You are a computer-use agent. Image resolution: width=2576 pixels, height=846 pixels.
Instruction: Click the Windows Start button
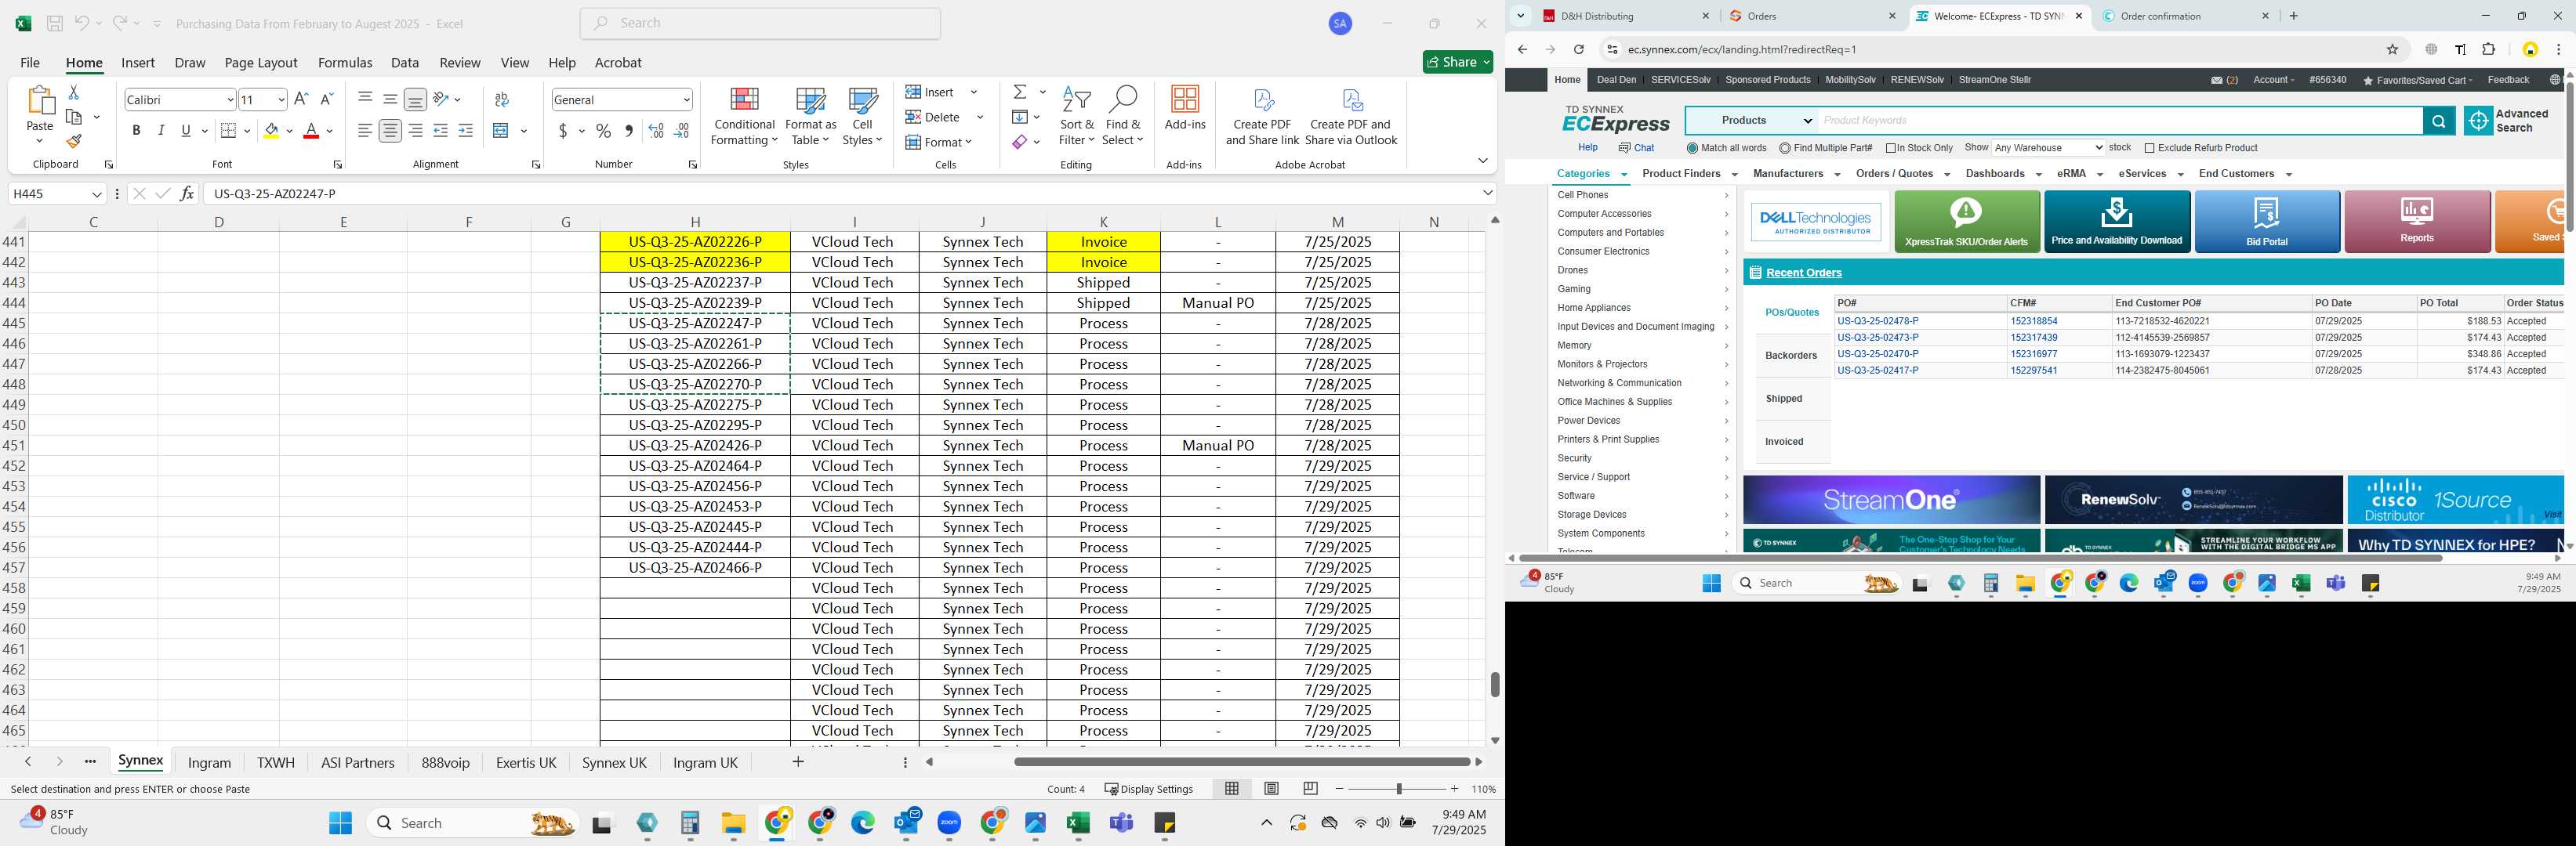pyautogui.click(x=341, y=823)
